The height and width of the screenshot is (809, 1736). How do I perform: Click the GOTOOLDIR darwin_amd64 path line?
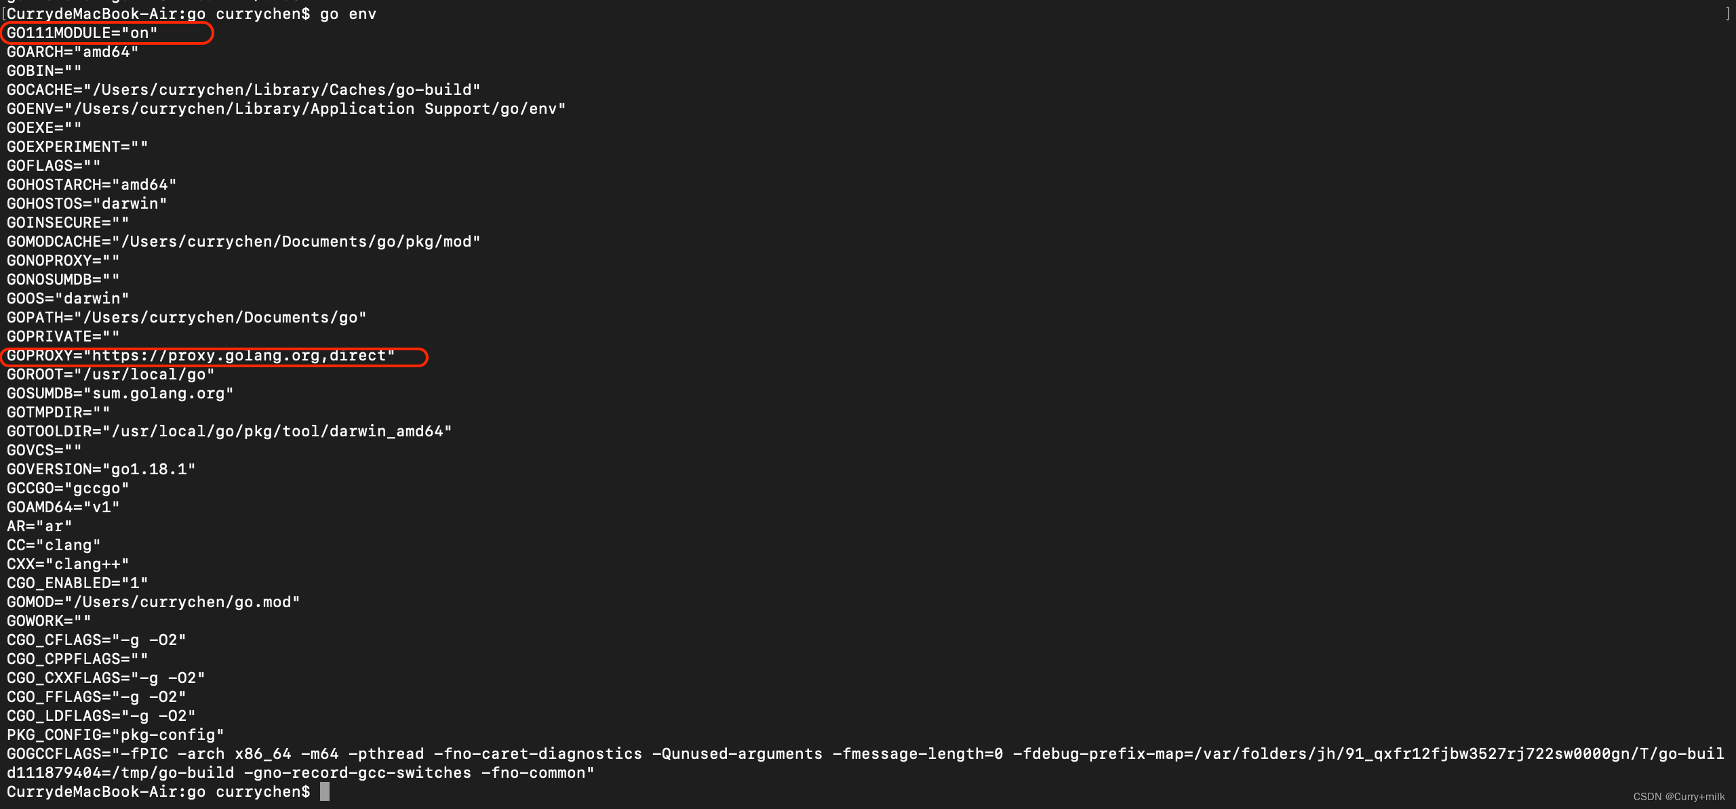point(229,432)
